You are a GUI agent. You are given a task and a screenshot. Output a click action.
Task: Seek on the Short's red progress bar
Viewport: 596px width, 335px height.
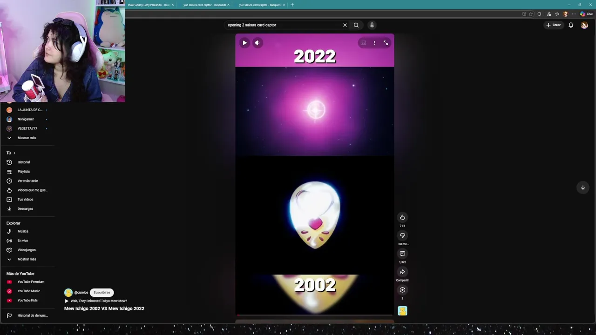(x=315, y=315)
